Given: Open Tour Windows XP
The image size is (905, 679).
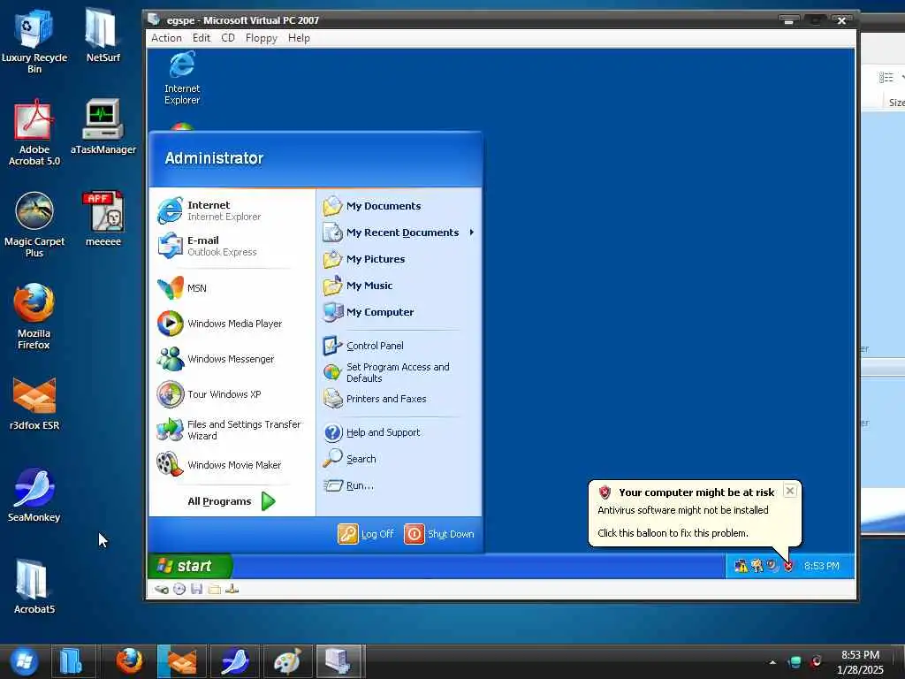Looking at the screenshot, I should [232, 394].
